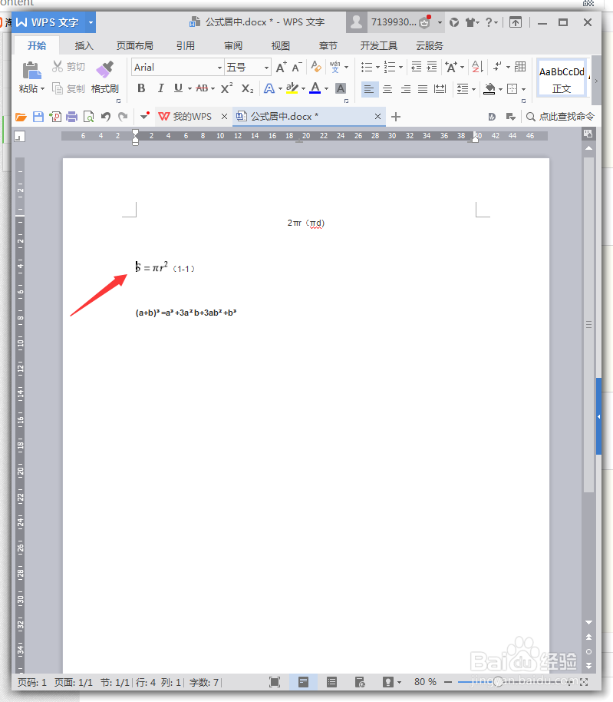613x702 pixels.
Task: Click the 80 % zoom level
Action: point(425,682)
